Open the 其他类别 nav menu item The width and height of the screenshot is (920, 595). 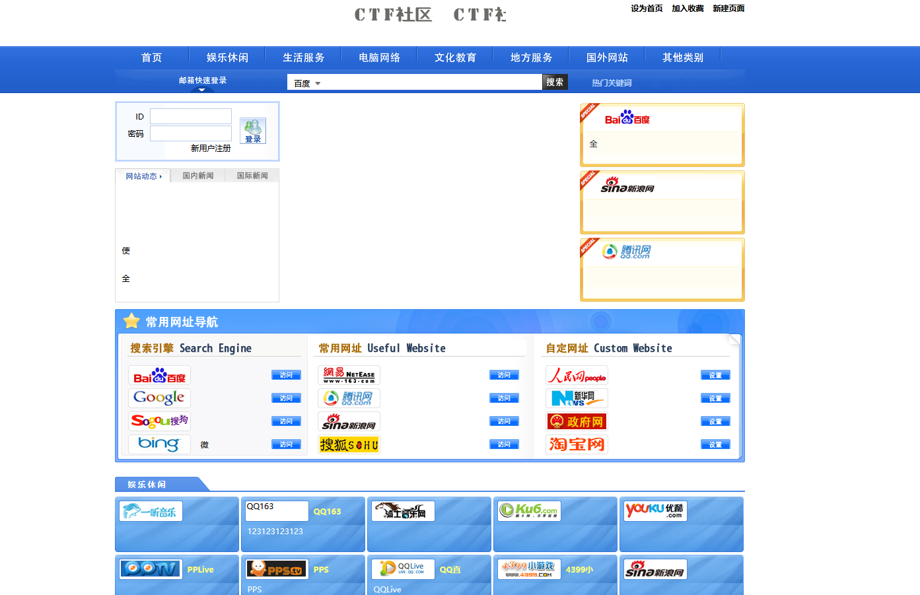(683, 57)
